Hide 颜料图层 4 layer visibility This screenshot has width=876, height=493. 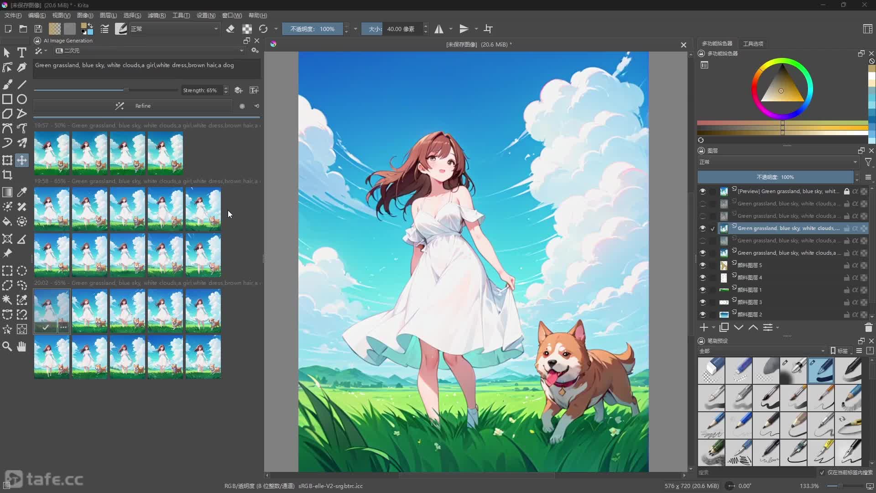pos(703,278)
